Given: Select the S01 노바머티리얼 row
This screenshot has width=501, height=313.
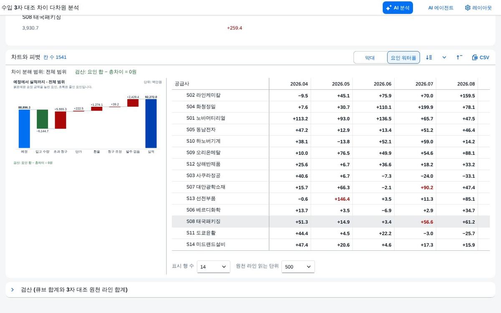Looking at the screenshot, I should click(x=331, y=119).
